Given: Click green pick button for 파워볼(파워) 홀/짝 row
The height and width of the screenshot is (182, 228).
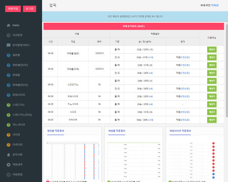Looking at the screenshot, I should 212,65.
